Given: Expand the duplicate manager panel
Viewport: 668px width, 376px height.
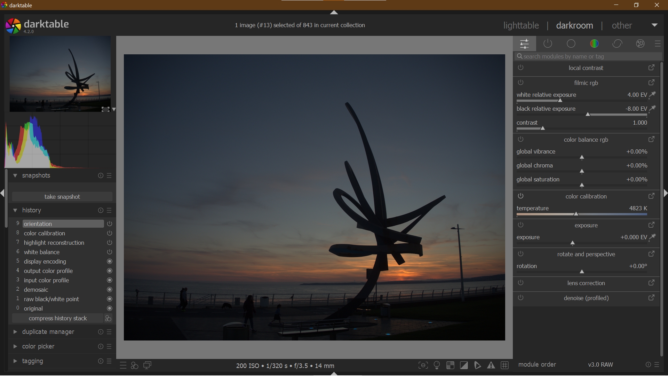Looking at the screenshot, I should point(15,332).
